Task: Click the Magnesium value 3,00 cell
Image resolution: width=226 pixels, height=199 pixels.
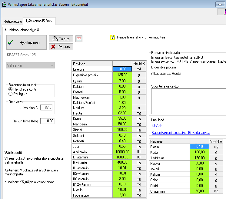Action: 122,97
